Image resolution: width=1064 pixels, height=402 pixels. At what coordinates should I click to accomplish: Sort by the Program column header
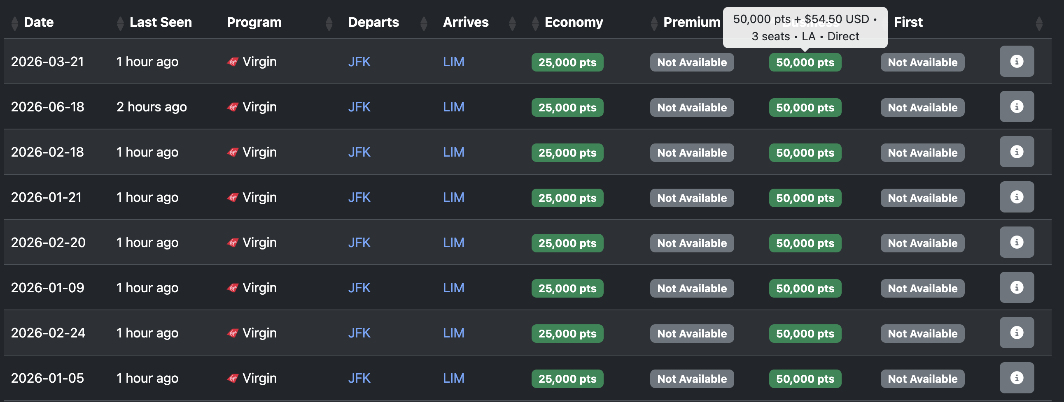pyautogui.click(x=254, y=22)
